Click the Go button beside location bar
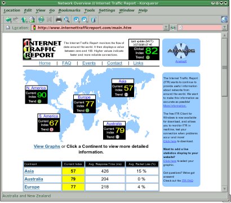 (173, 28)
